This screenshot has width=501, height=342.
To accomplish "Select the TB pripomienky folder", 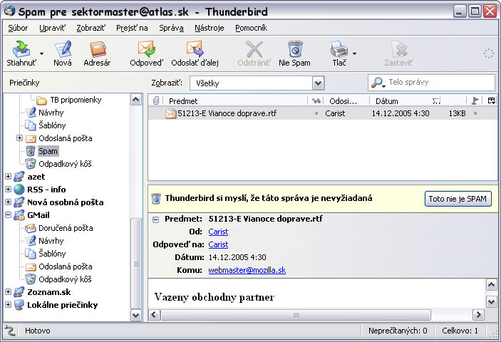I will pyautogui.click(x=76, y=100).
